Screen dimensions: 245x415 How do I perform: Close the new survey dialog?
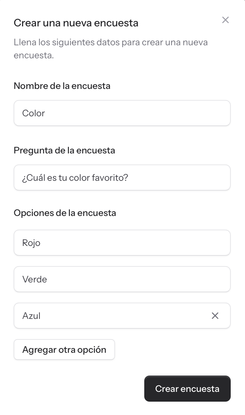pos(226,20)
